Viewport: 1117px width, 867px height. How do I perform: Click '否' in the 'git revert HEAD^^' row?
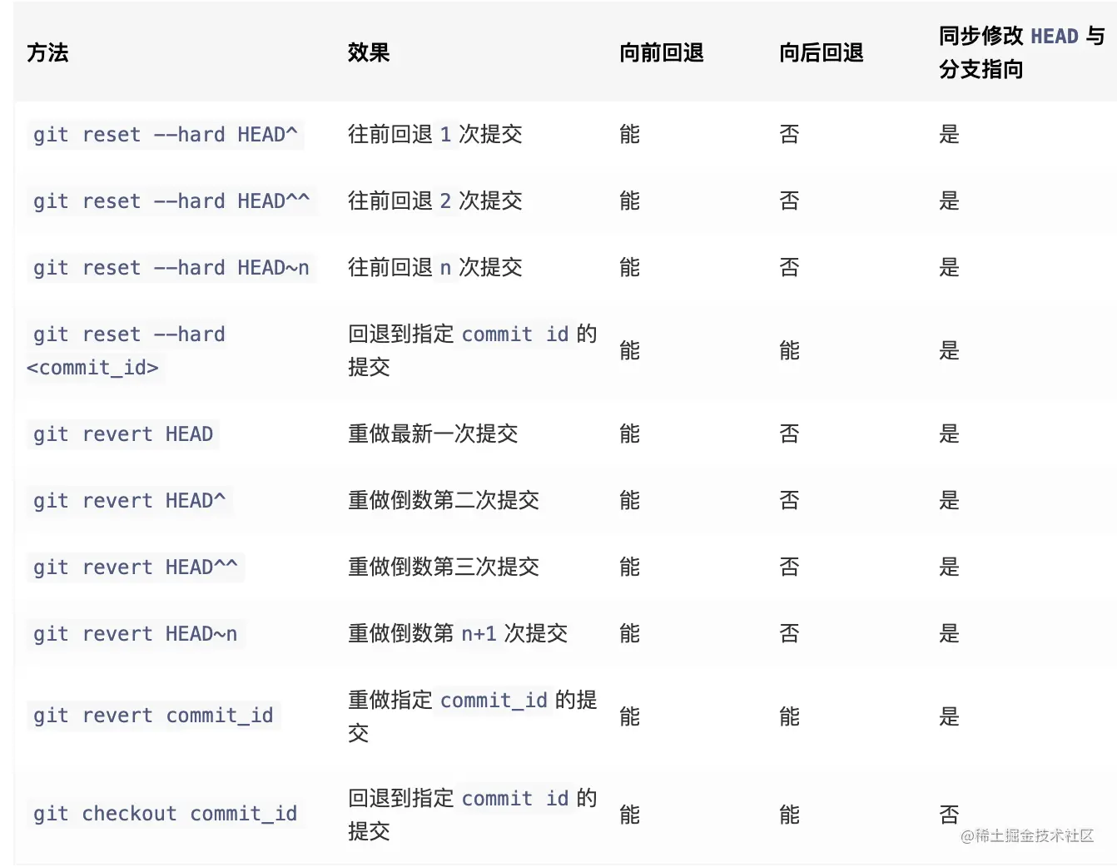(789, 567)
